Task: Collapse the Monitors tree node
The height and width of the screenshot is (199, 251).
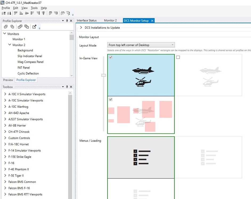Action: (x=5, y=34)
